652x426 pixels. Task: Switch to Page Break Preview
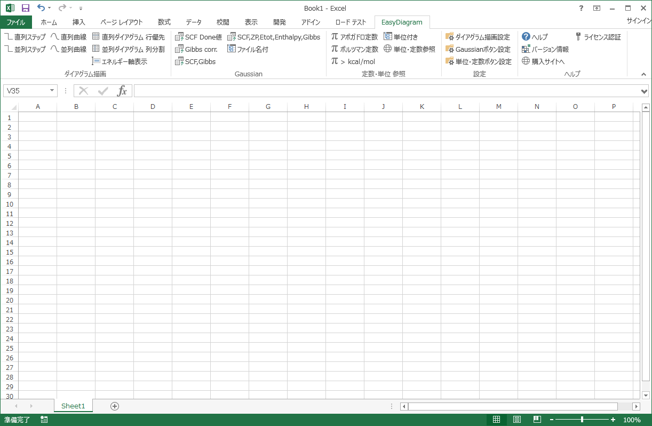(537, 420)
